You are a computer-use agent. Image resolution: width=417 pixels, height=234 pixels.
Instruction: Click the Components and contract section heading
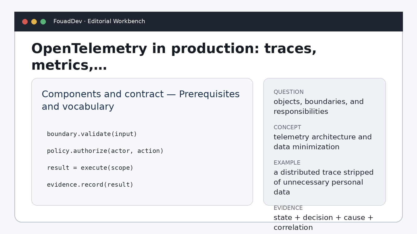pyautogui.click(x=140, y=100)
